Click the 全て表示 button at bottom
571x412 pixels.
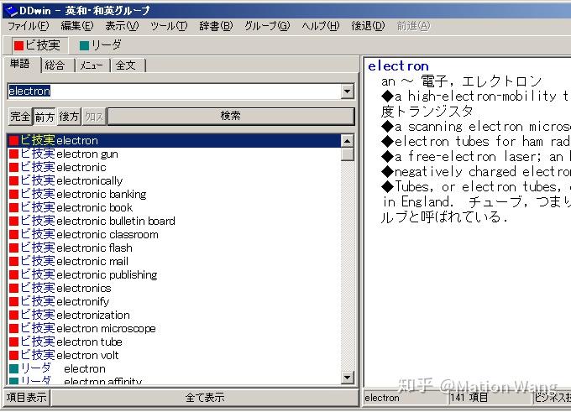203,398
